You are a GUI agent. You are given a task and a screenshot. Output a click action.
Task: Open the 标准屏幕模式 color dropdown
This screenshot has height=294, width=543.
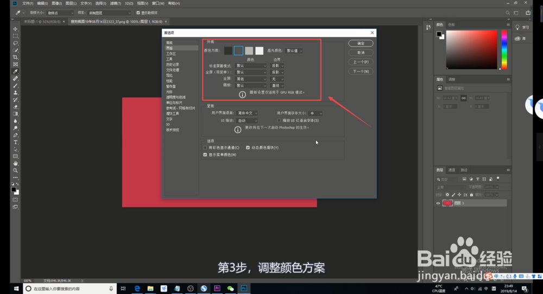(251, 66)
